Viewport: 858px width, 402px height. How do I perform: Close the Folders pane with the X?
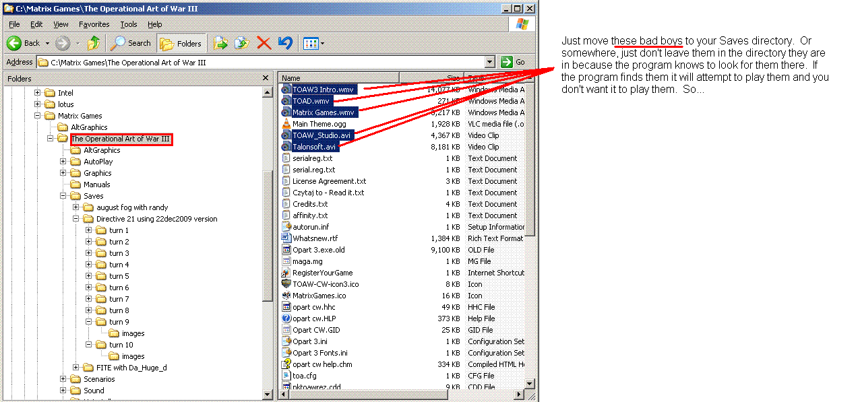pyautogui.click(x=266, y=78)
